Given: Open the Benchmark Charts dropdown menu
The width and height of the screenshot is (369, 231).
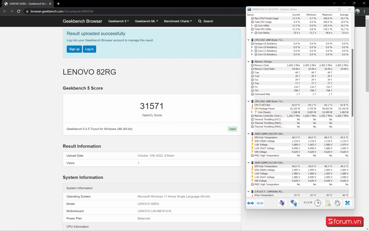Looking at the screenshot, I should pos(178,21).
